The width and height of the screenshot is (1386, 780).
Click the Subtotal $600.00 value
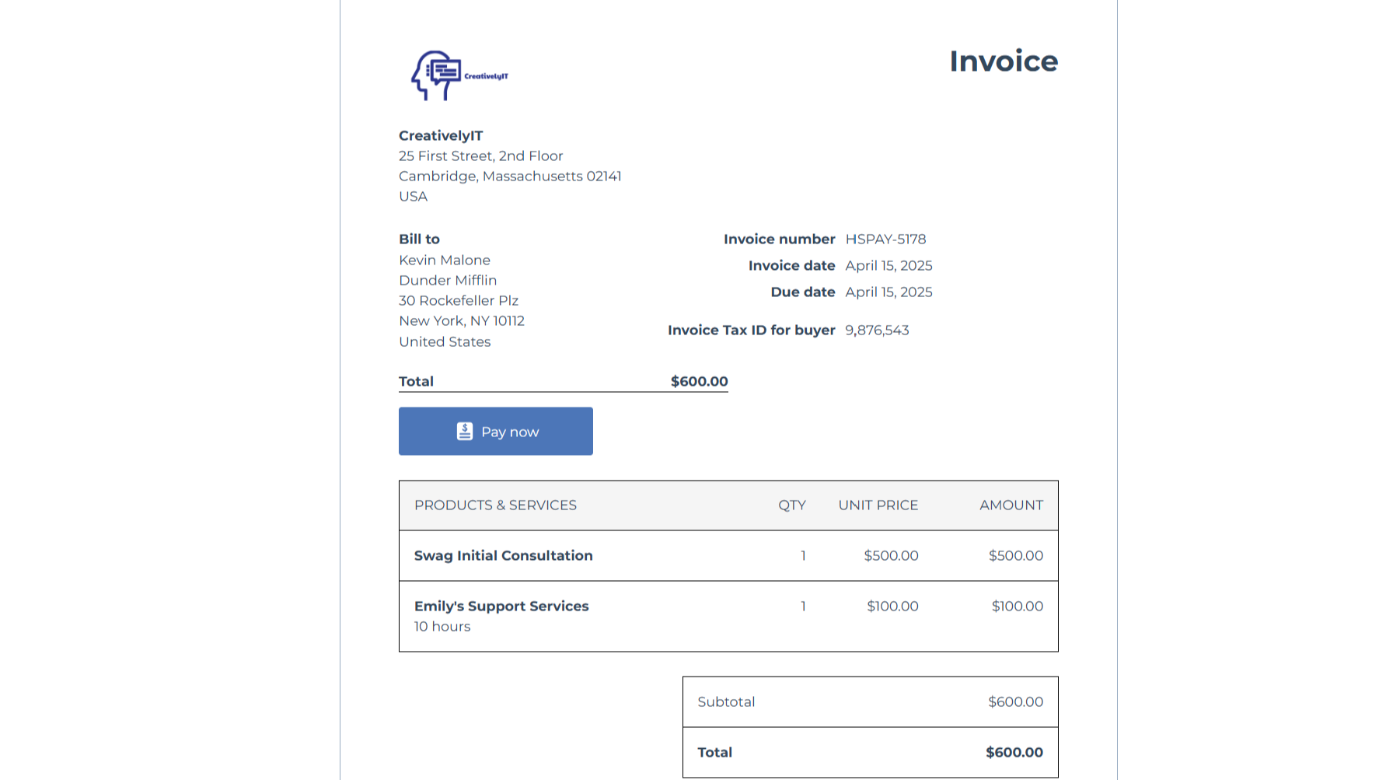(x=1015, y=702)
